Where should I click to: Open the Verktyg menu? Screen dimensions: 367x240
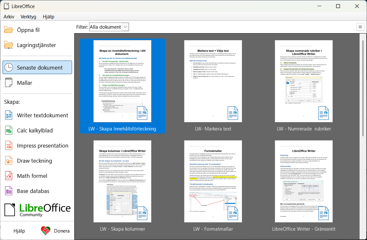[x=28, y=17]
